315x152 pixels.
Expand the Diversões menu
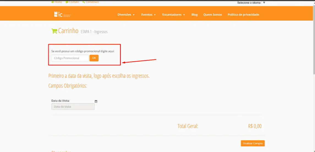click(126, 15)
